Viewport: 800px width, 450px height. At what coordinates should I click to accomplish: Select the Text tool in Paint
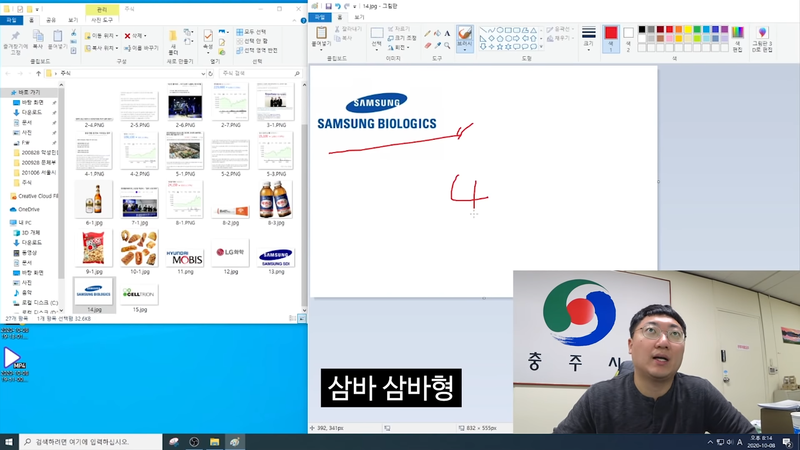click(447, 33)
